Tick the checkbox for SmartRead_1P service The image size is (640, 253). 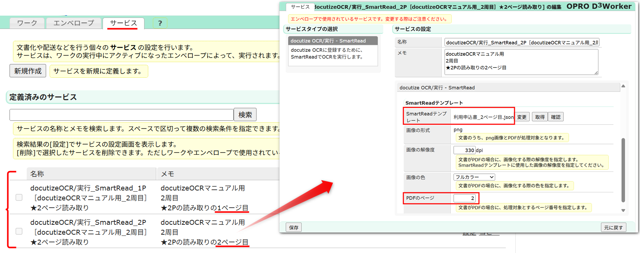[x=19, y=197]
